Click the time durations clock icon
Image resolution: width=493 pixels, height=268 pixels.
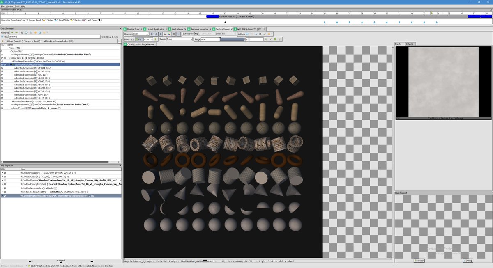click(x=26, y=32)
